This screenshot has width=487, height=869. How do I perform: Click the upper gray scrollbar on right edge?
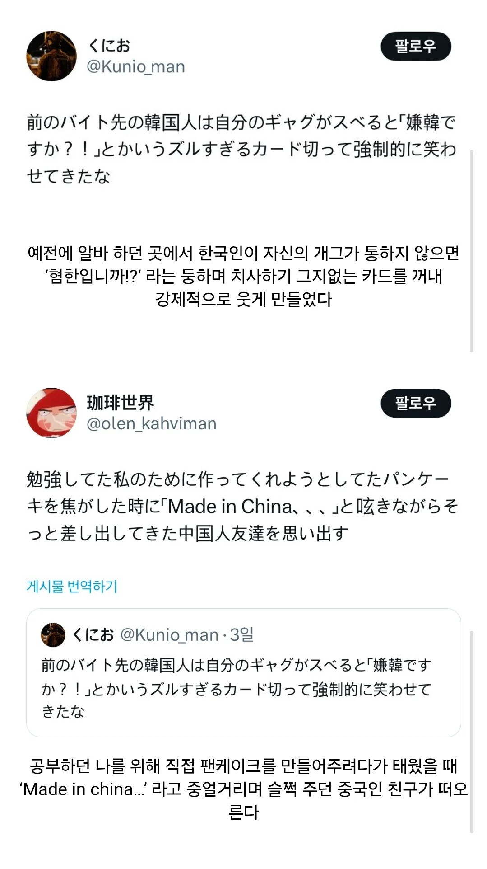472,251
